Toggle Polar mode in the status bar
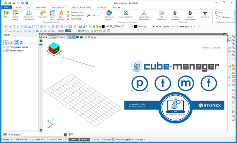This screenshot has width=237, height=143. pyautogui.click(x=85, y=140)
